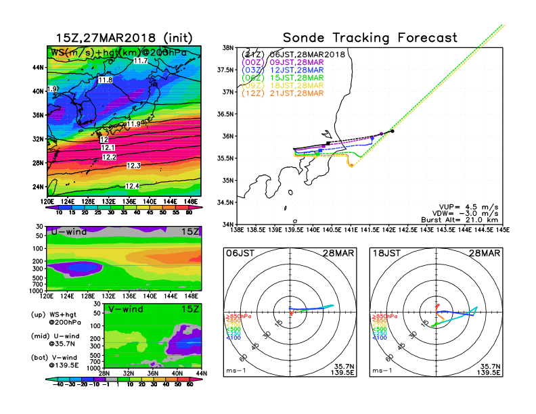This screenshot has height=414, width=536.
Task: Click the purple dot near the burst point
Action: click(x=382, y=134)
